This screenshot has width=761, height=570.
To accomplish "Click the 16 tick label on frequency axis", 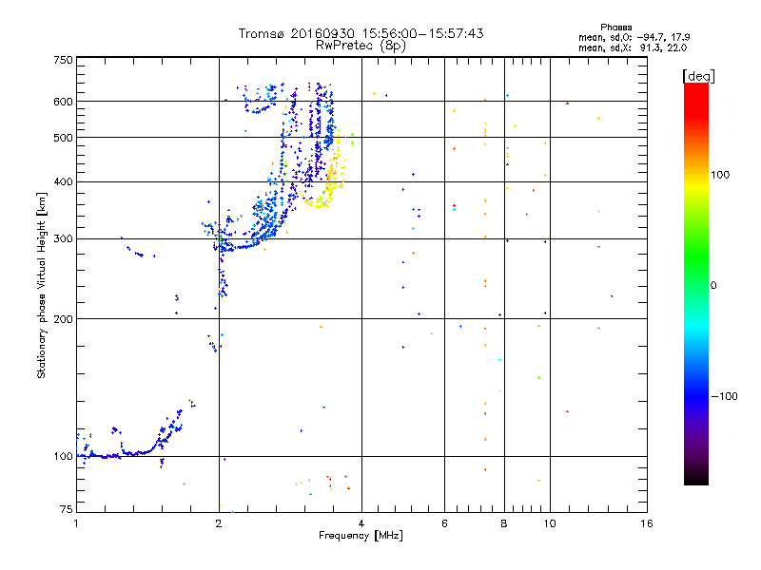I will tap(647, 523).
